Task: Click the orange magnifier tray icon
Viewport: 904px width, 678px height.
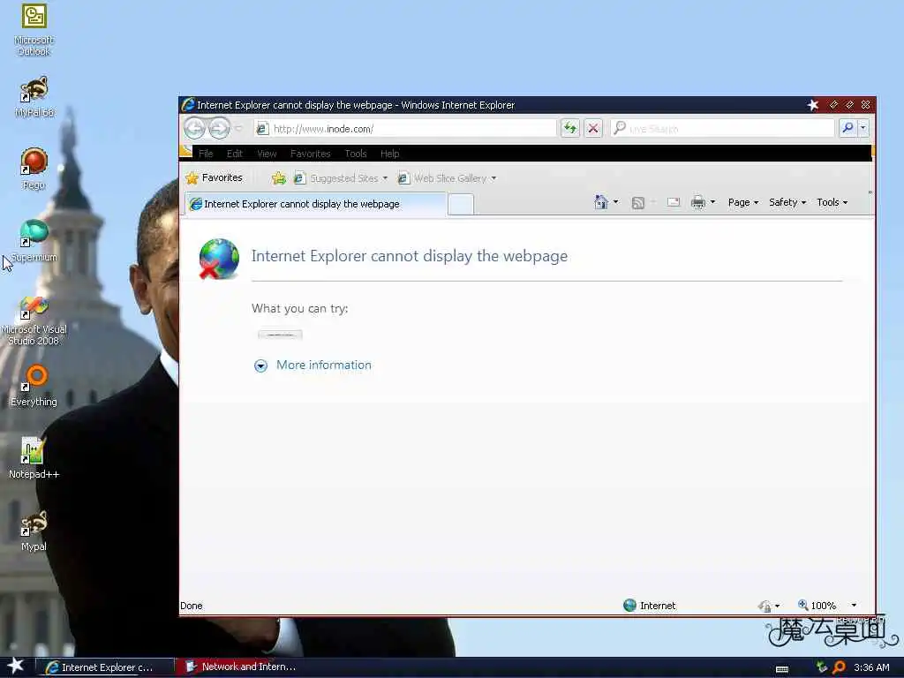Action: [x=839, y=667]
